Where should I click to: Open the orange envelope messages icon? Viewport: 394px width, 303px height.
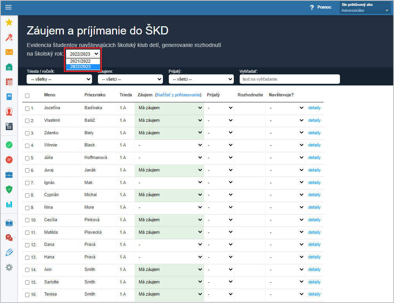click(9, 52)
